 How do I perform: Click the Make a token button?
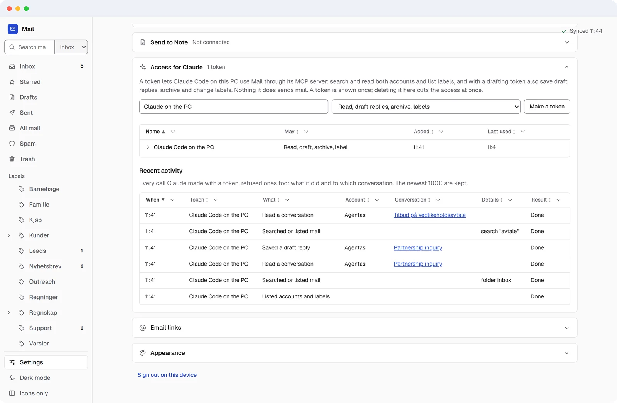point(547,107)
